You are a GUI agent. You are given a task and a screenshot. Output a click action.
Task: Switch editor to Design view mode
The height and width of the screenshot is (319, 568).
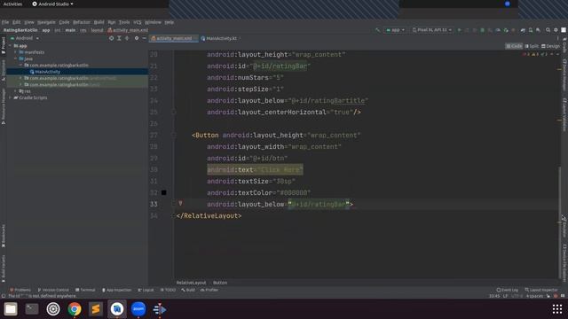coord(550,46)
